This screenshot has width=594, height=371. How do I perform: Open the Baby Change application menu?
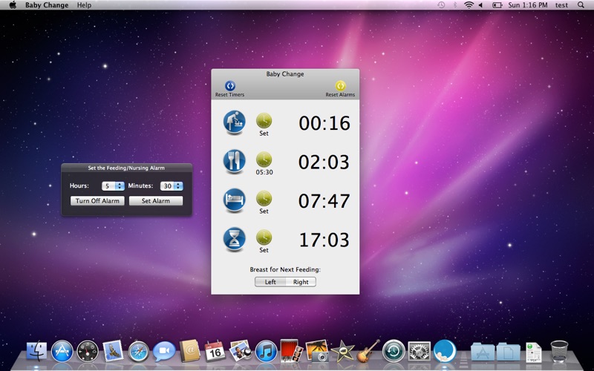point(47,5)
